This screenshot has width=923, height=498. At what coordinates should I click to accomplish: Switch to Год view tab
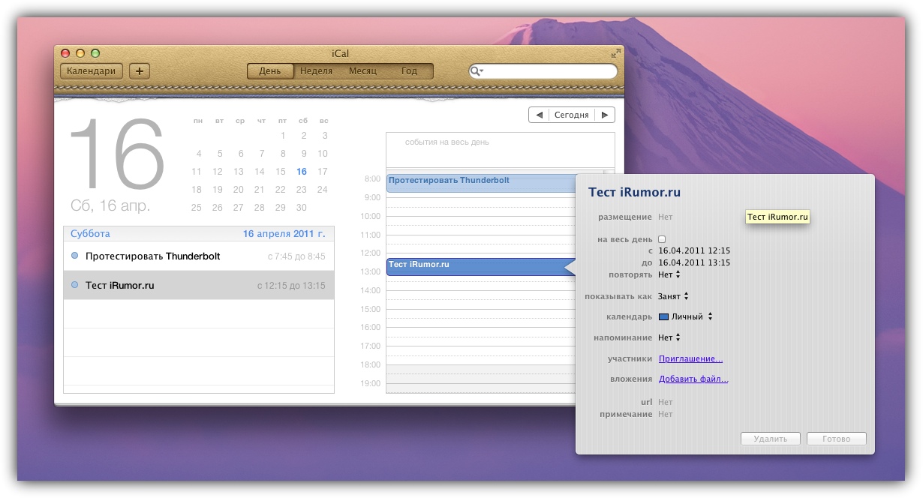pyautogui.click(x=409, y=71)
